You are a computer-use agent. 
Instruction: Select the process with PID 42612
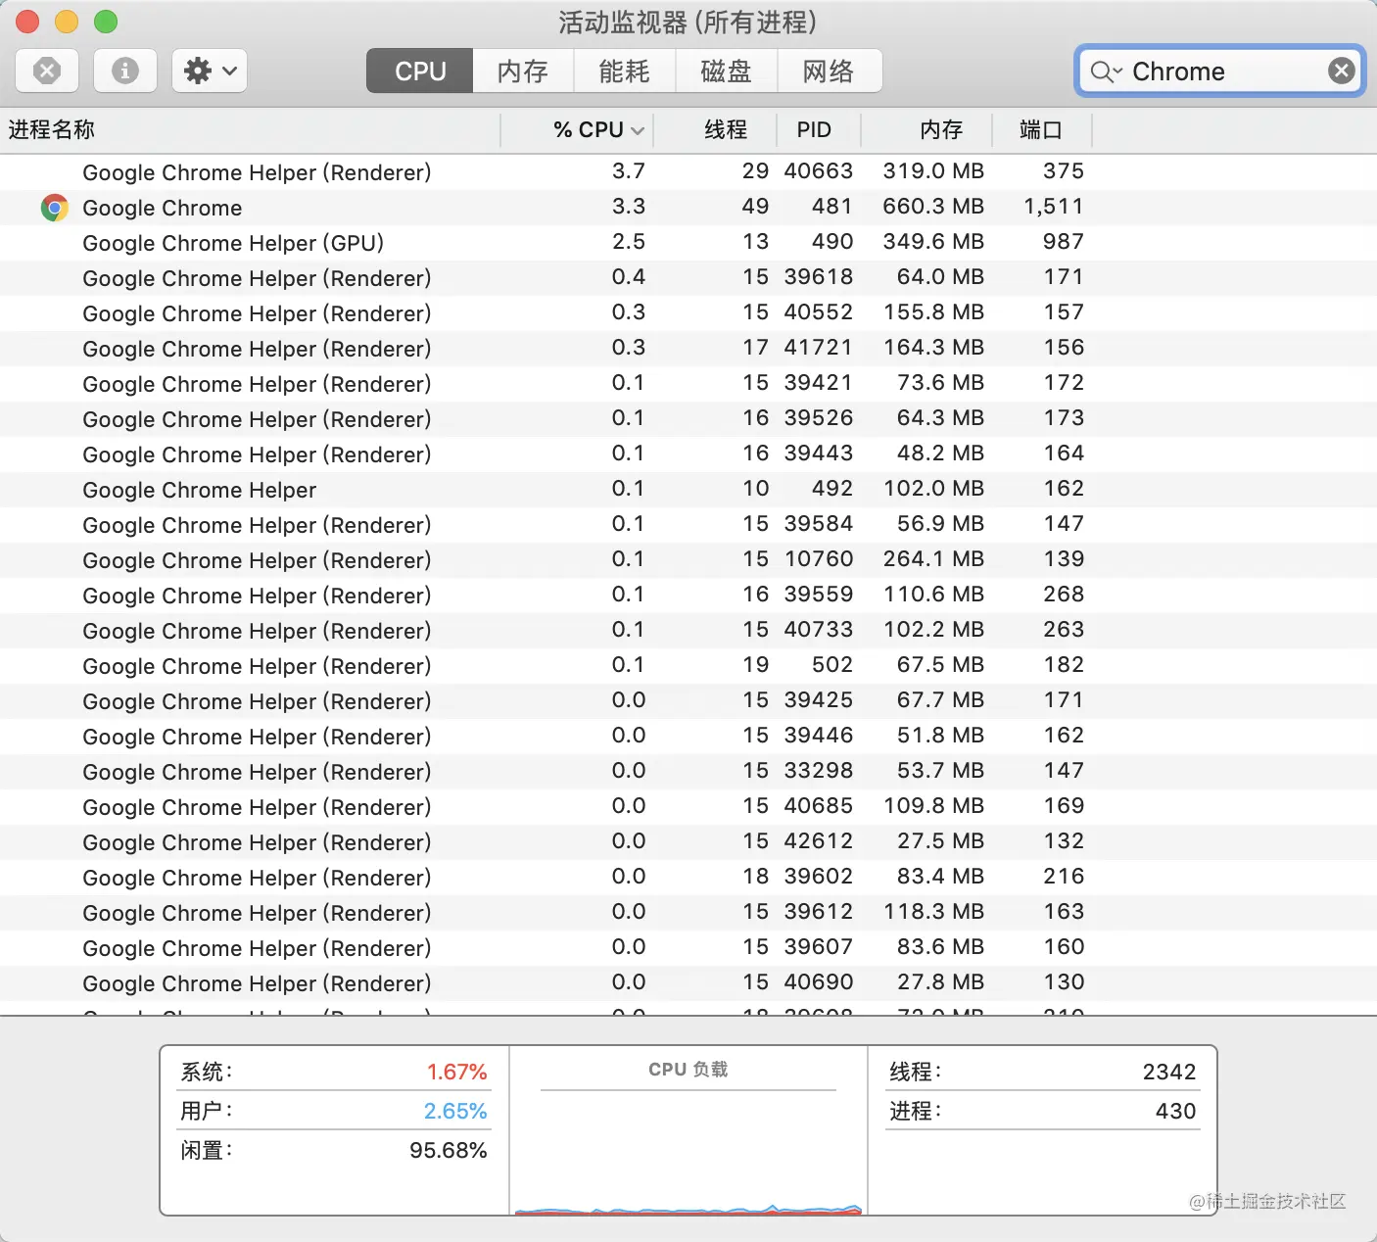pyautogui.click(x=688, y=842)
